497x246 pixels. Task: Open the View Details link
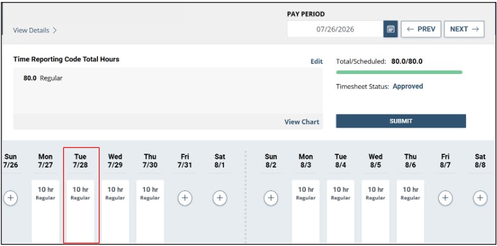coord(35,30)
